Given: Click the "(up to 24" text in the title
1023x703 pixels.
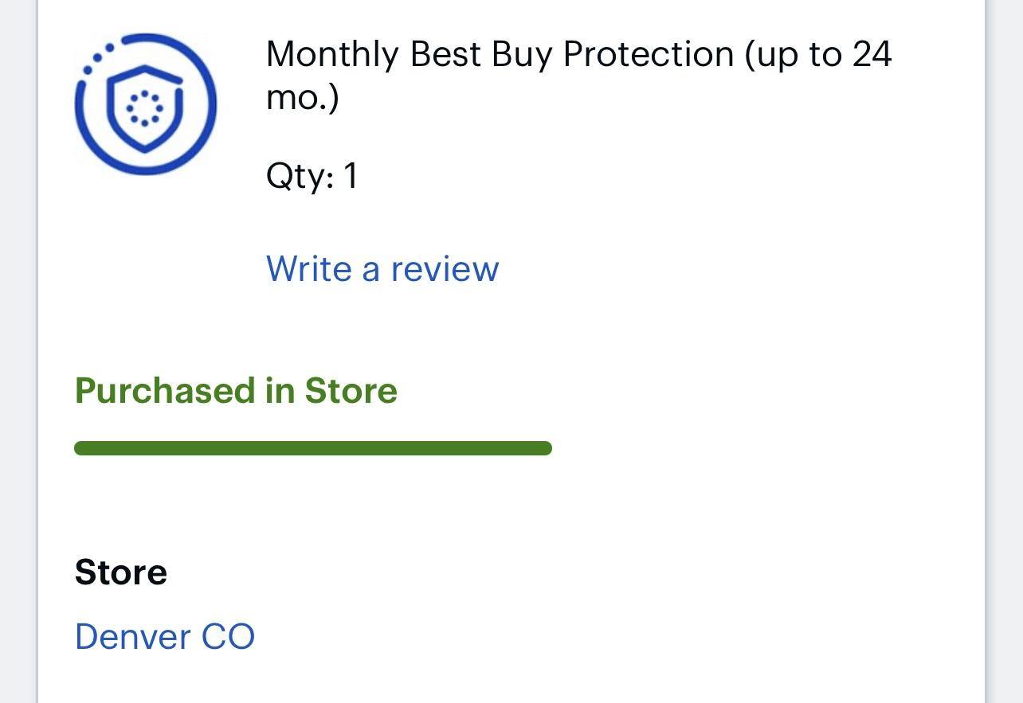Looking at the screenshot, I should point(817,55).
